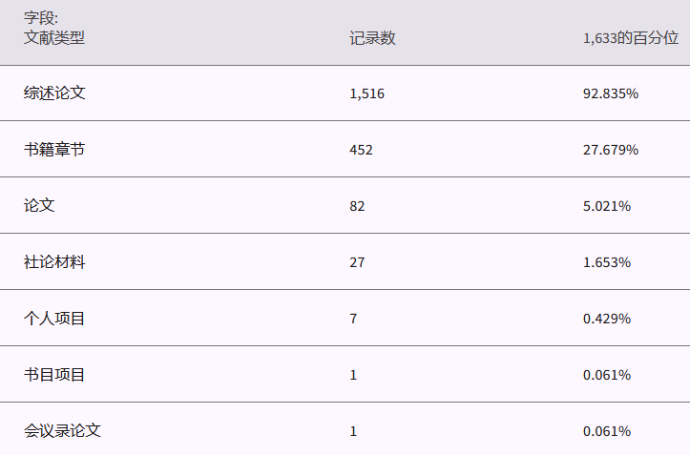Select the 会议录论文 row label

(x=62, y=431)
